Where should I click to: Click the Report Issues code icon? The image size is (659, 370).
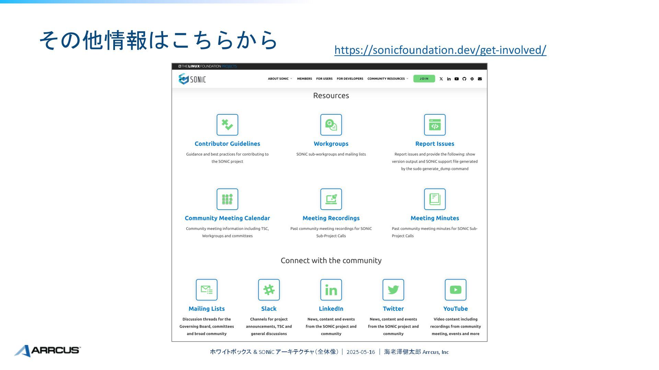click(435, 125)
